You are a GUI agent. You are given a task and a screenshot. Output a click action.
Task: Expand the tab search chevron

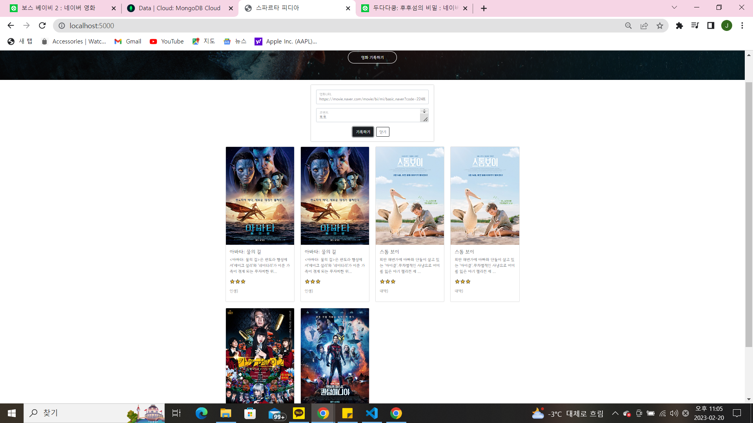click(x=674, y=7)
